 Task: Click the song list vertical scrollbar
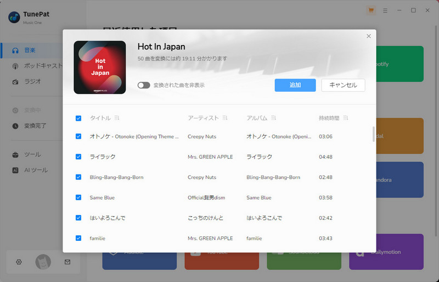coord(374,134)
